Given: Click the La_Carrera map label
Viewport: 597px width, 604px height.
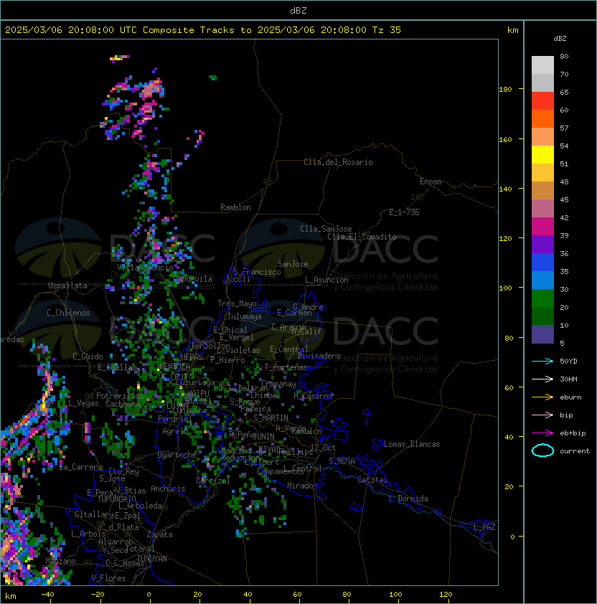Looking at the screenshot, I should coord(80,467).
